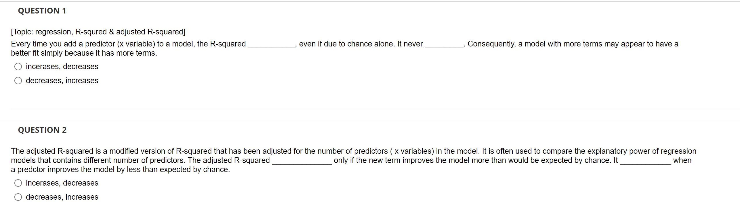Click the radio circle beside second Question 2 option
740x224 pixels.
18,197
